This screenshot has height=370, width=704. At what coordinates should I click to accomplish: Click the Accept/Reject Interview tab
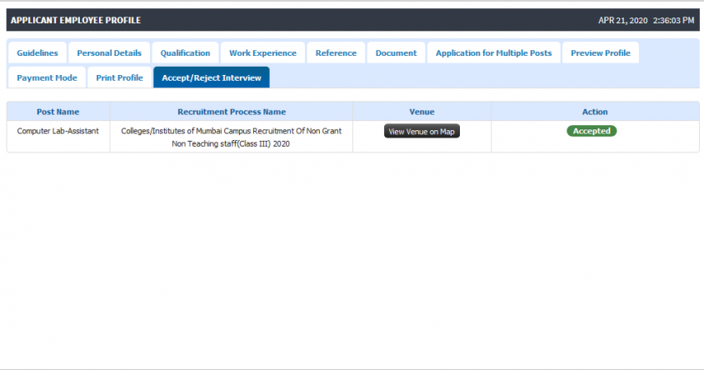pos(212,77)
